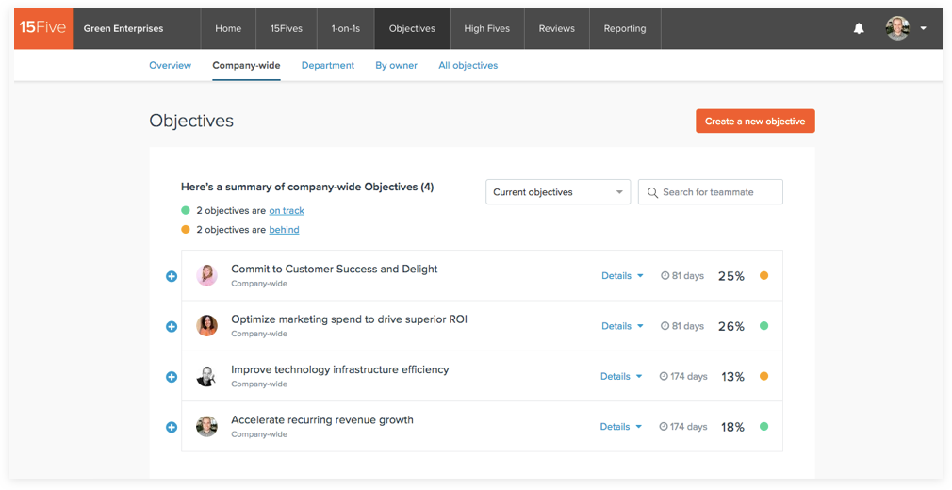The height and width of the screenshot is (490, 952).
Task: Click plus icon beside Accelerate recurring revenue growth
Action: click(172, 427)
